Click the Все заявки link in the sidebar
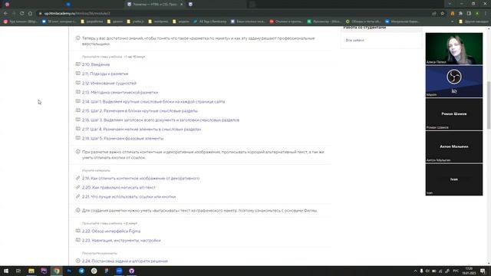This screenshot has width=491, height=276. 354,41
